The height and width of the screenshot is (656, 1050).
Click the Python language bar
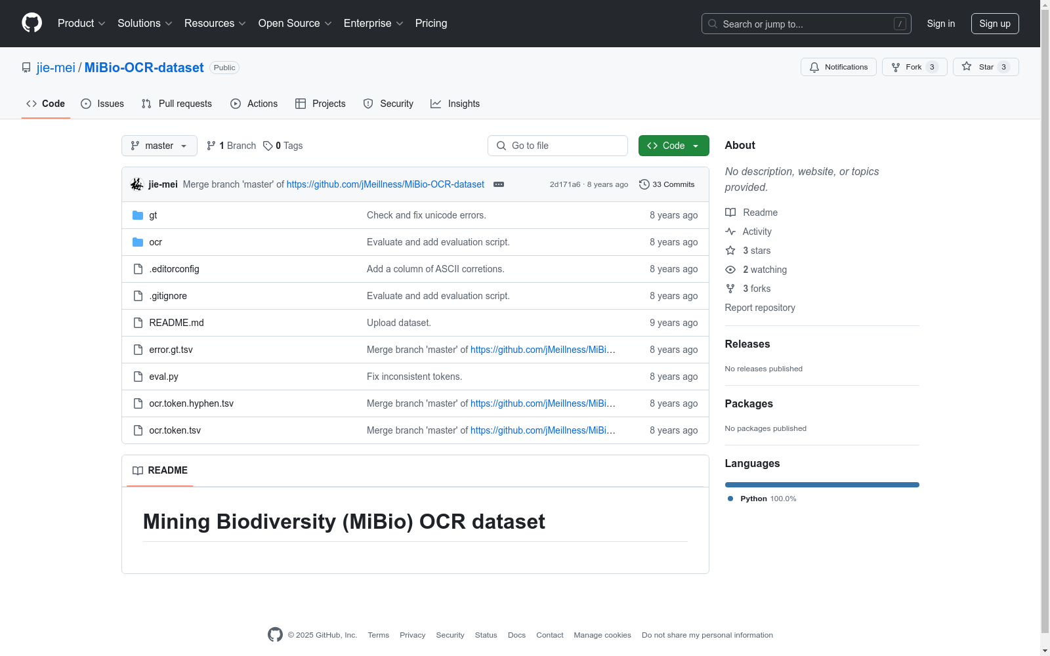(822, 485)
